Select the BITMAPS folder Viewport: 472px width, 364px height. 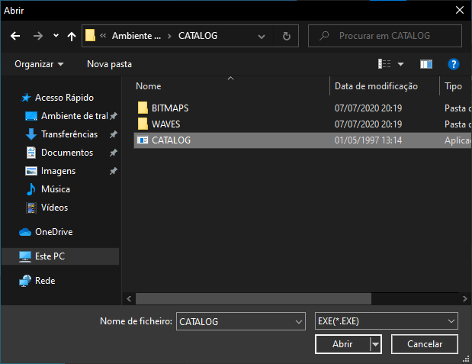point(169,108)
